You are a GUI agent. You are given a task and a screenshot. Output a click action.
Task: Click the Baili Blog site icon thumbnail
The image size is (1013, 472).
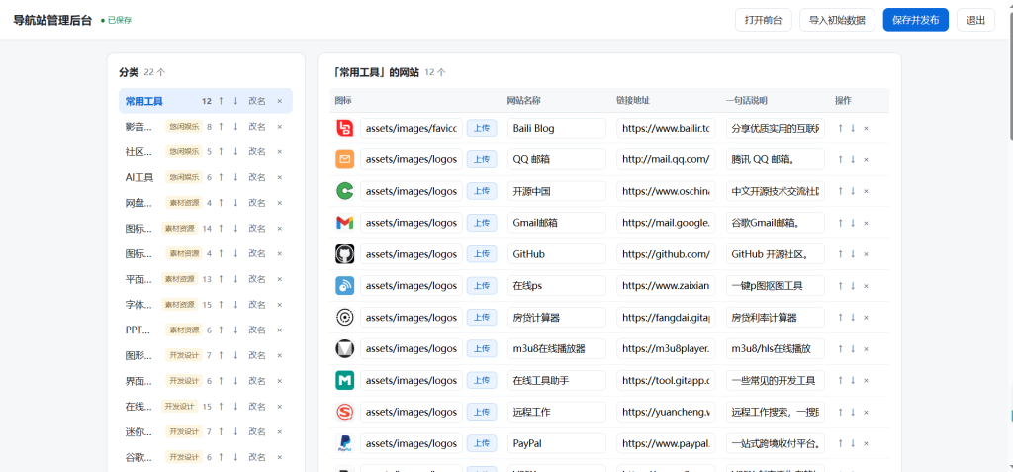[x=345, y=128]
